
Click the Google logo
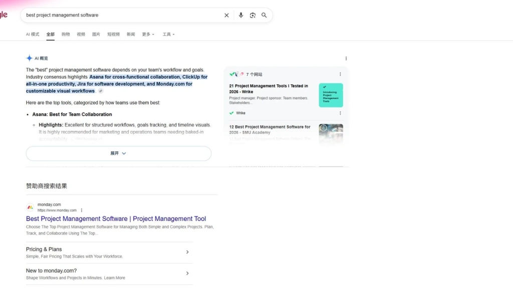[x=4, y=14]
